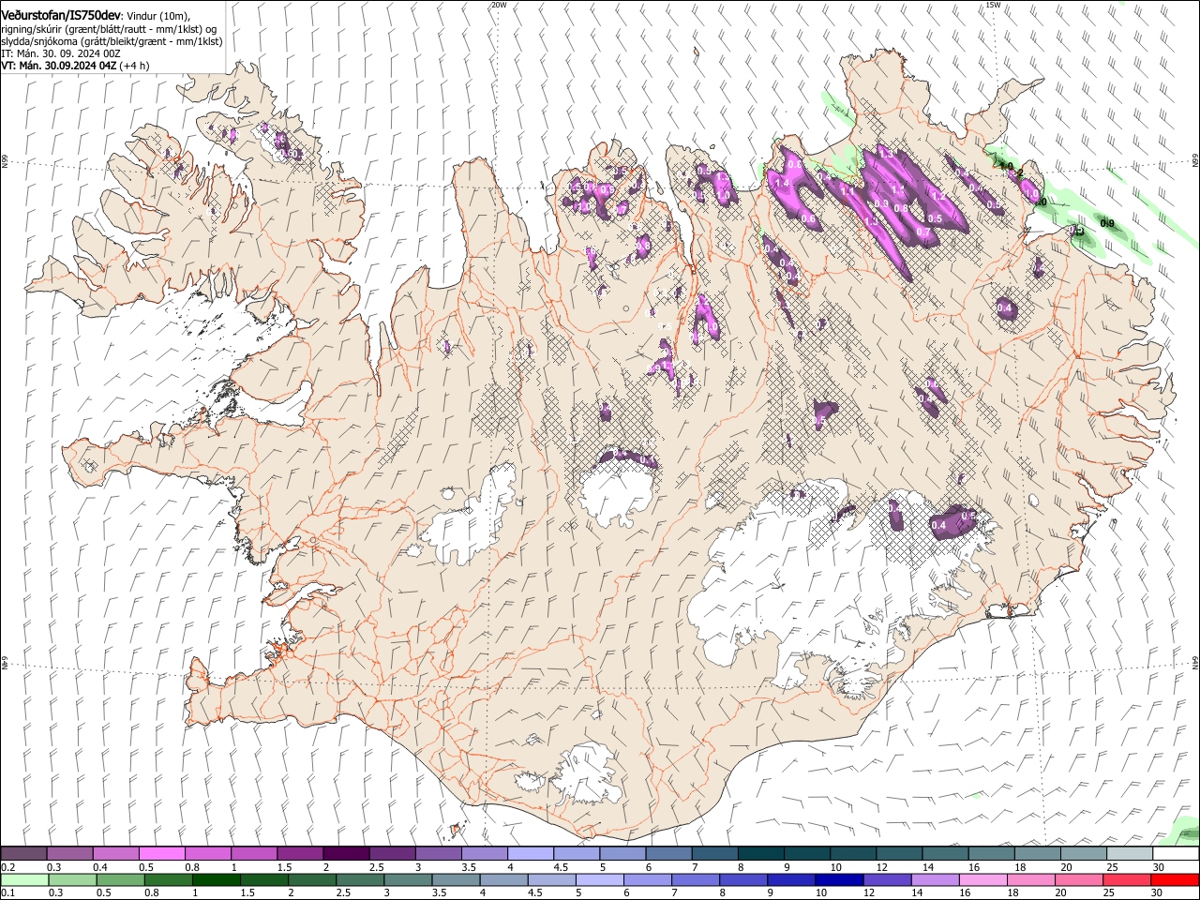This screenshot has height=900, width=1200.
Task: Click the pink rain scale swatch labeled 20
Action: pos(1078,879)
